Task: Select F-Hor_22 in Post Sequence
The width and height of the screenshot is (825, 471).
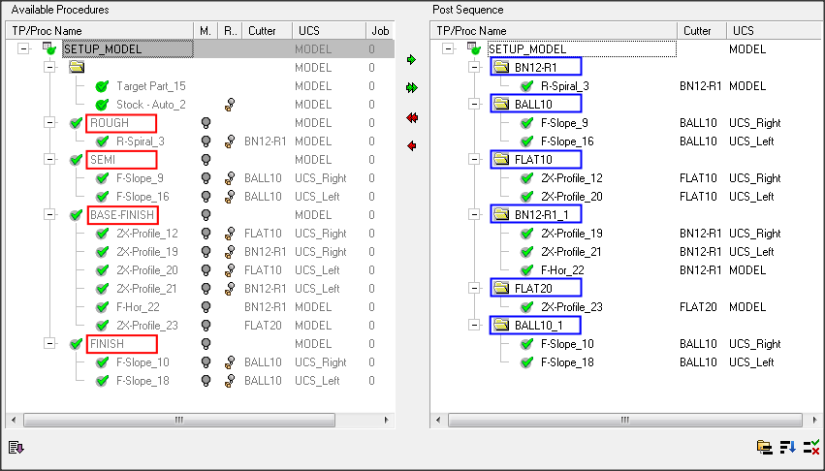Action: 562,270
